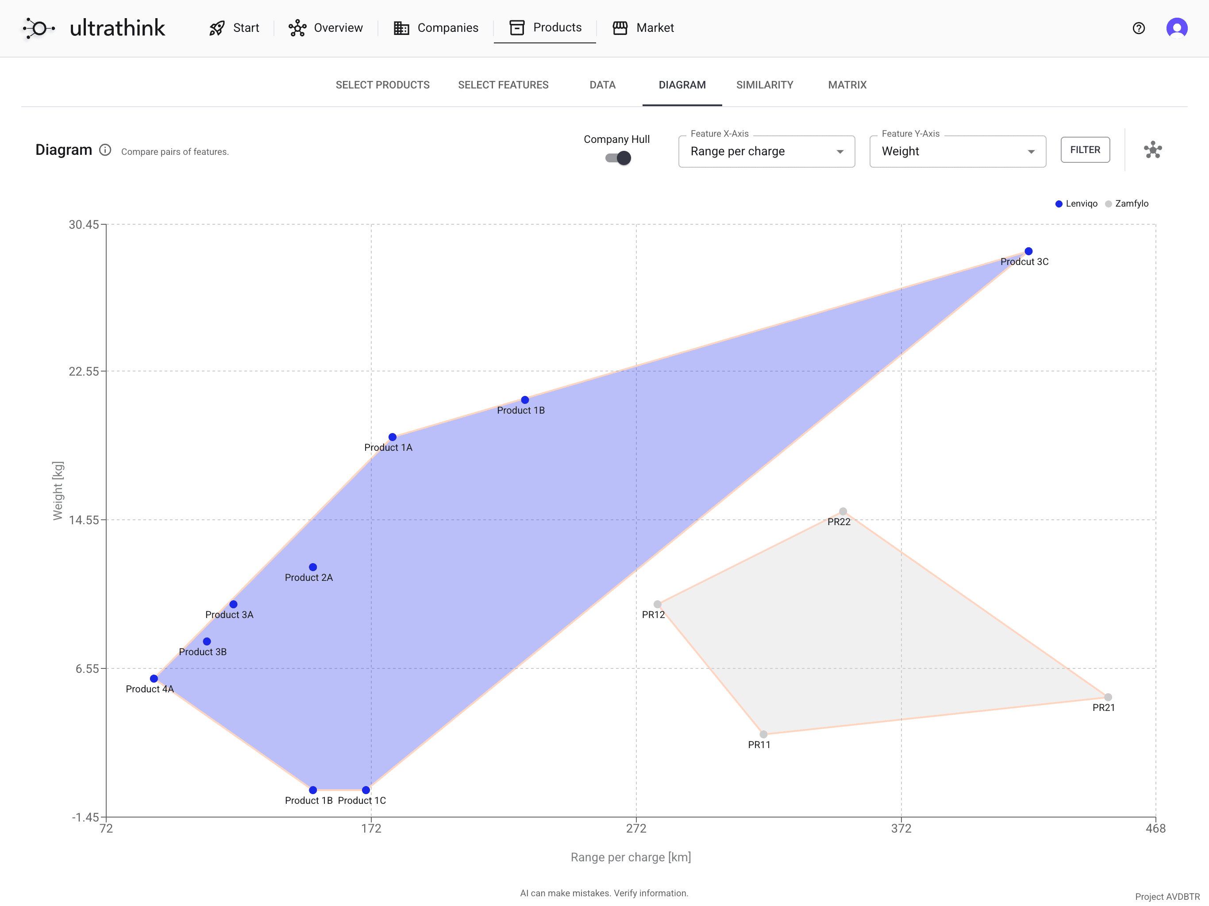Switch to the SIMILARITY tab

[x=765, y=84]
